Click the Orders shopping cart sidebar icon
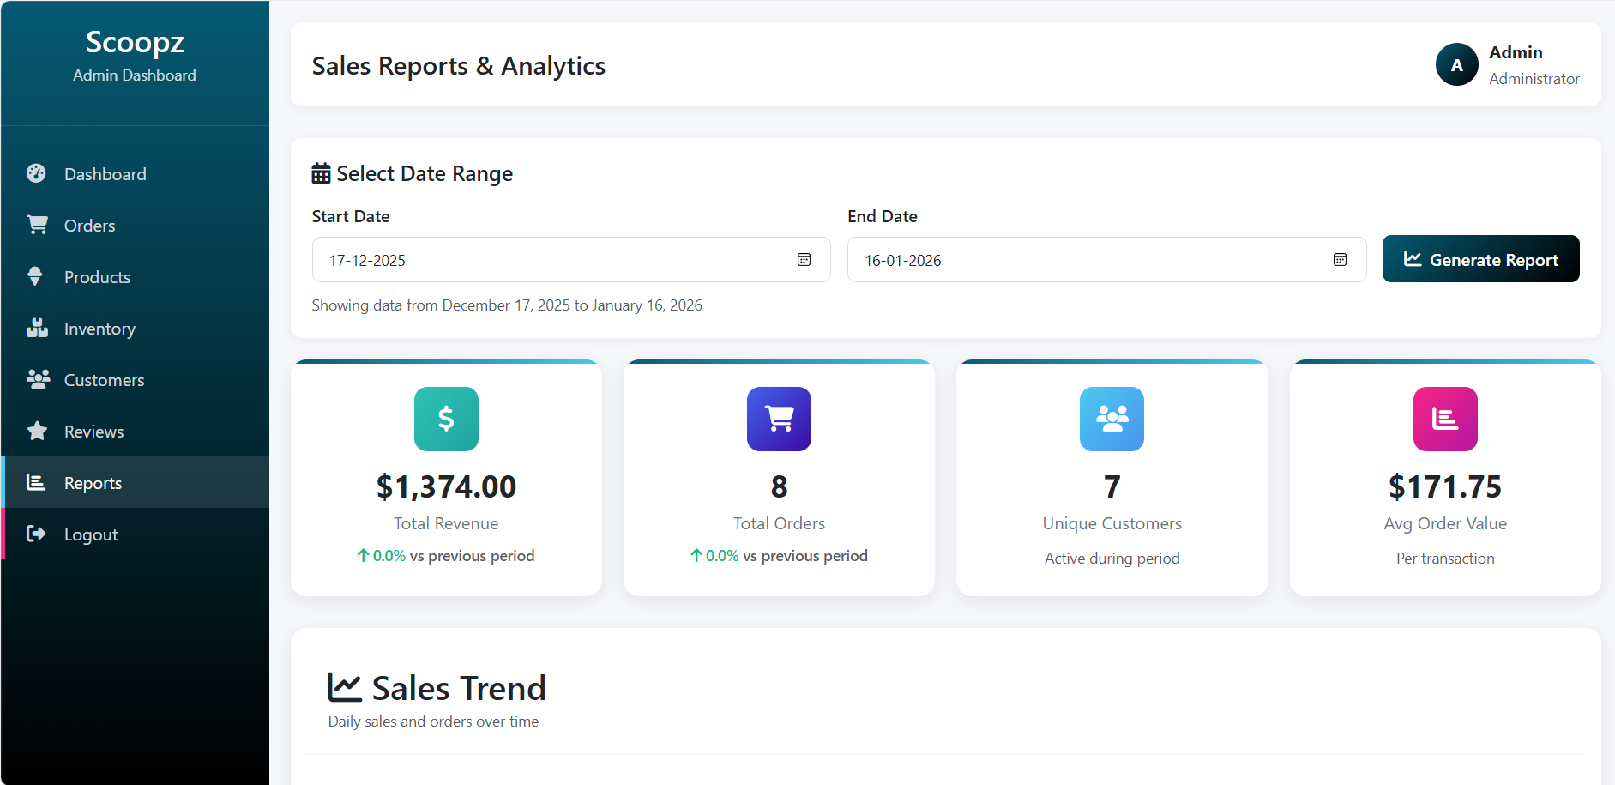The image size is (1615, 785). (x=37, y=225)
